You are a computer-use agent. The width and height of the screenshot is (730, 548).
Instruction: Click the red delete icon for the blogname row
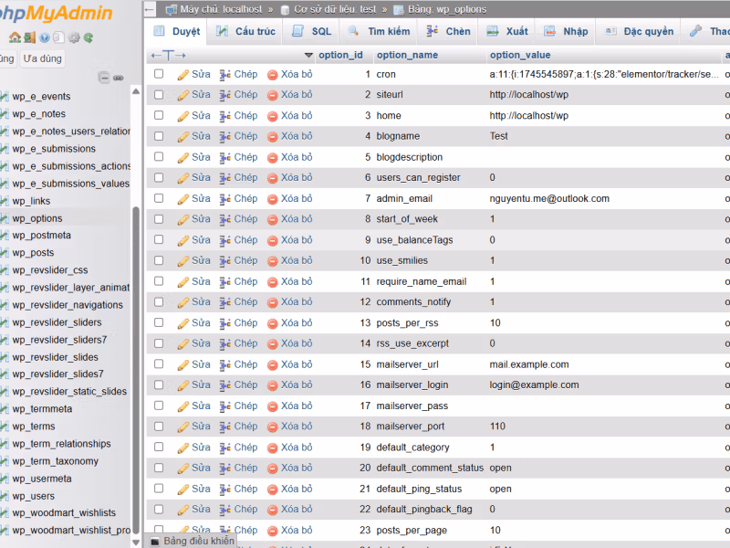click(x=272, y=137)
